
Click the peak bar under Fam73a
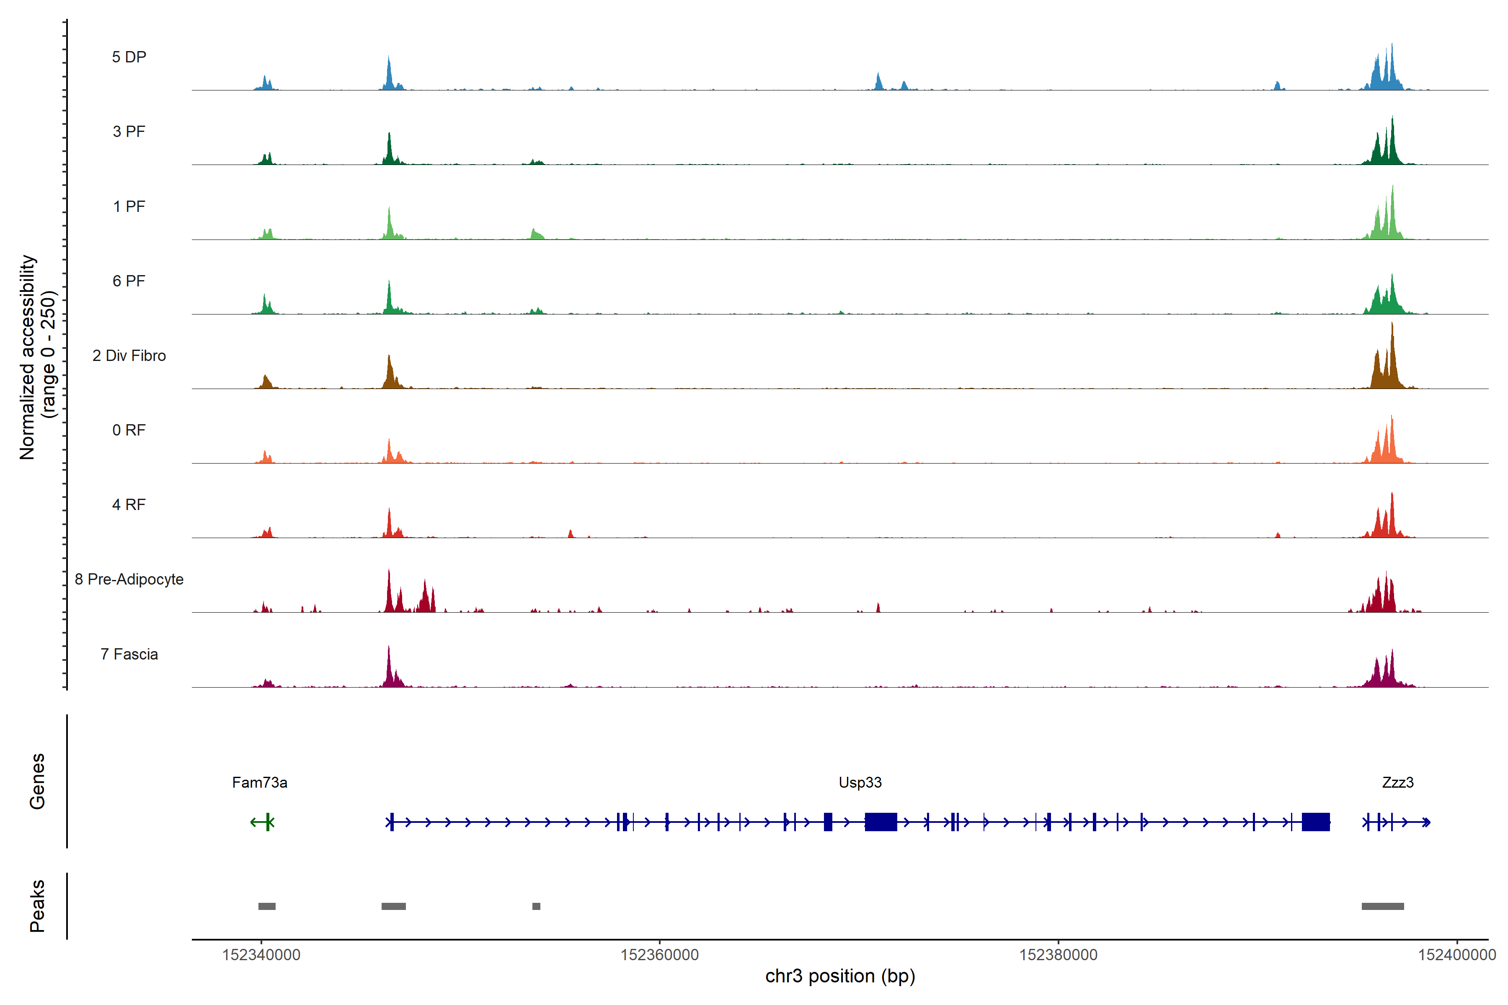coord(267,906)
